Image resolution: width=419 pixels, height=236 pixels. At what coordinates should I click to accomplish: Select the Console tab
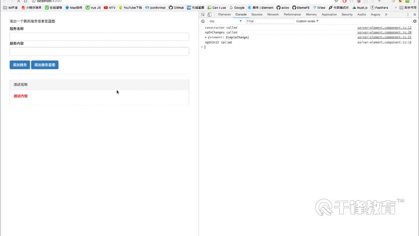(x=241, y=14)
